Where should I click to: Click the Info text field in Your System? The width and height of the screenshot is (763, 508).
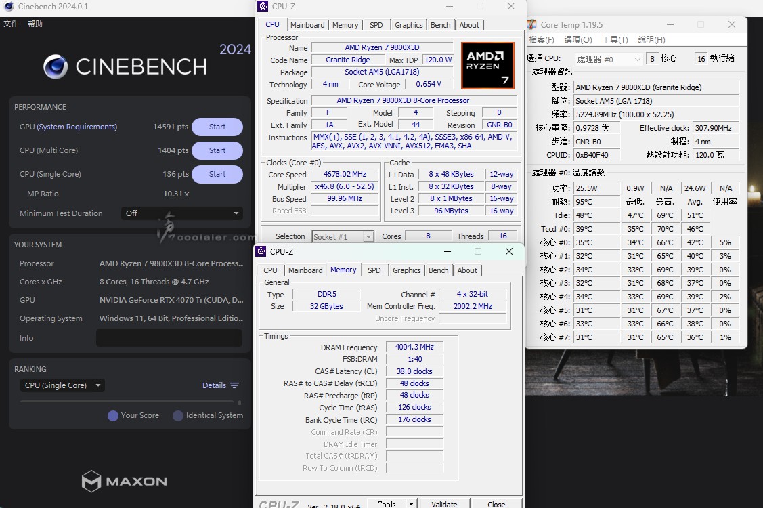[169, 338]
